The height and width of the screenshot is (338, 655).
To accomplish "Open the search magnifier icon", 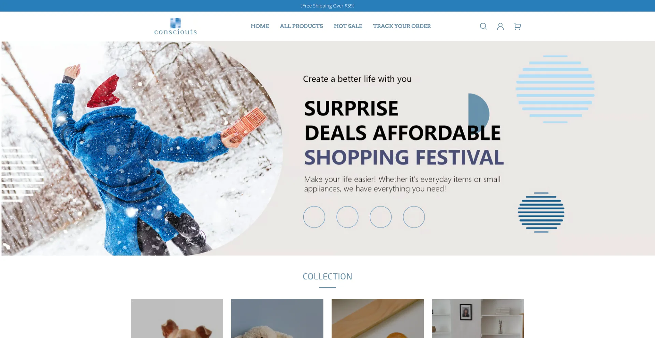I will 483,26.
